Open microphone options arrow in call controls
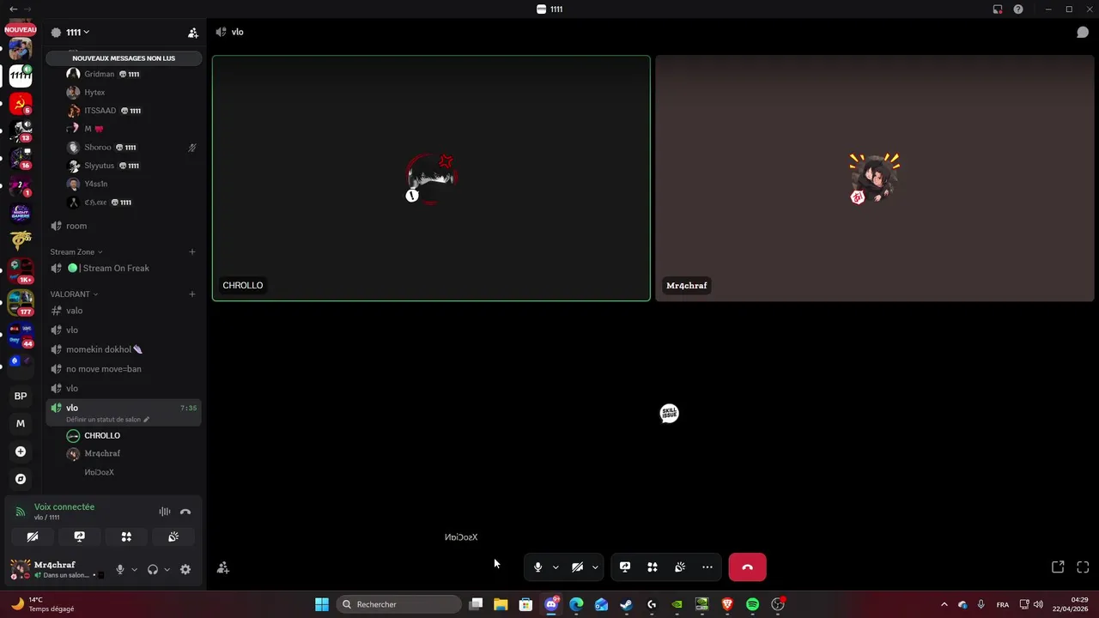1099x618 pixels. coord(556,567)
